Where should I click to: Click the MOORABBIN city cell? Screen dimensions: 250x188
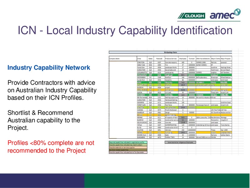coord(142,77)
